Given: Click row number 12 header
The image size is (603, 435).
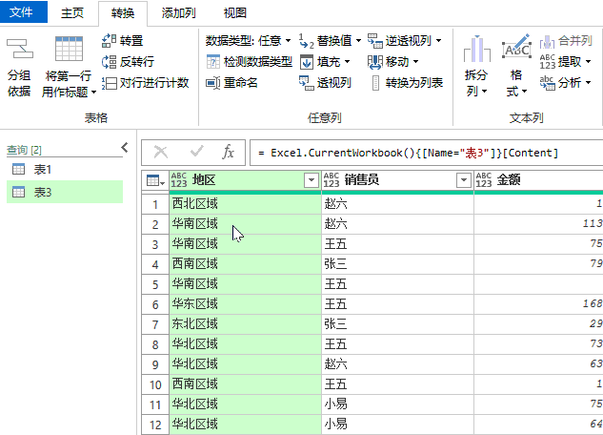Looking at the screenshot, I should pyautogui.click(x=155, y=425).
